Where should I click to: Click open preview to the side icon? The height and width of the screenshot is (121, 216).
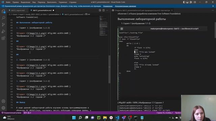click(100, 10)
